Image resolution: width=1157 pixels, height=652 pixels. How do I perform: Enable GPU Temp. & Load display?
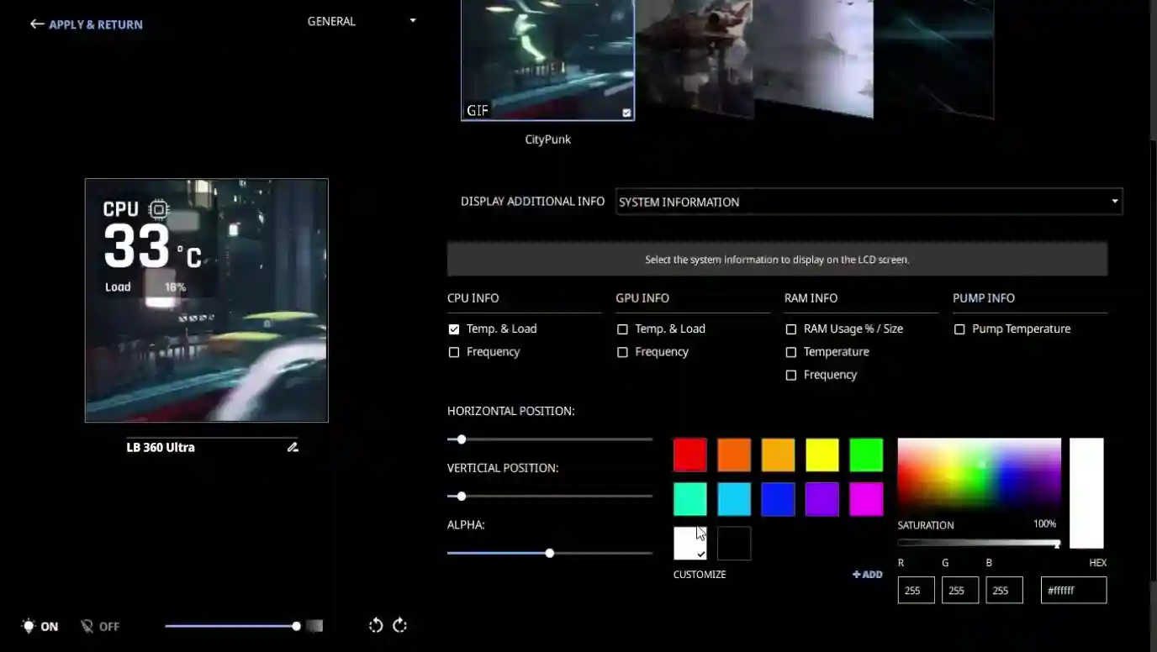pyautogui.click(x=622, y=329)
